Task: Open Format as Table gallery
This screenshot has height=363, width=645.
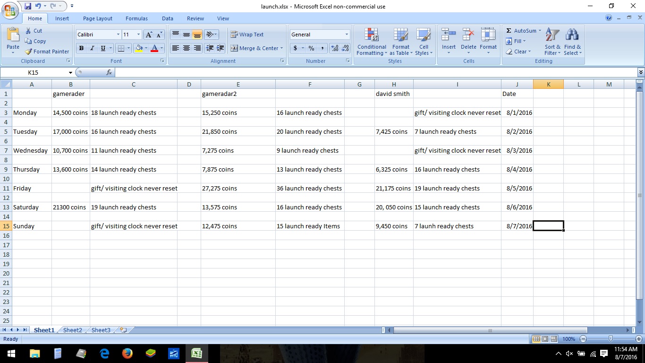Action: pos(401,42)
